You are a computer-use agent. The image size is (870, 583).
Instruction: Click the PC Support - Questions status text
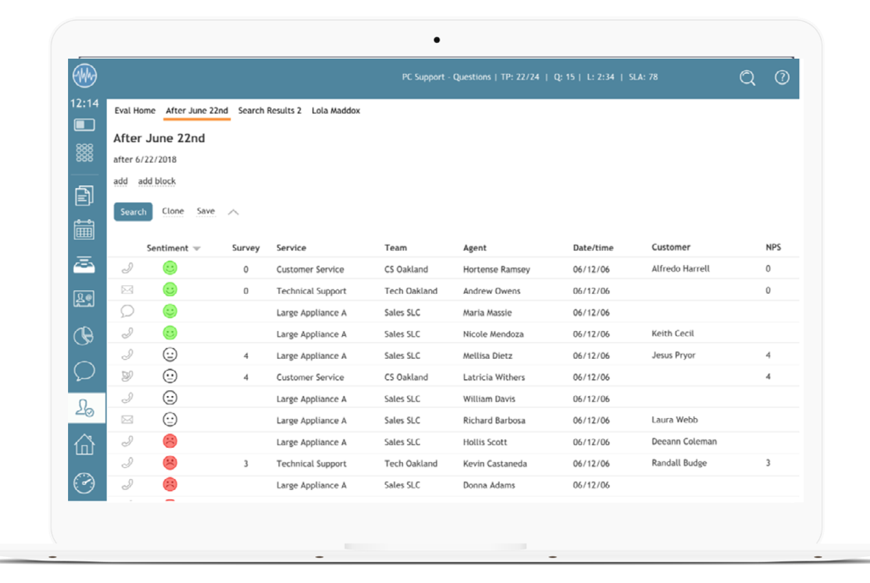click(x=446, y=77)
